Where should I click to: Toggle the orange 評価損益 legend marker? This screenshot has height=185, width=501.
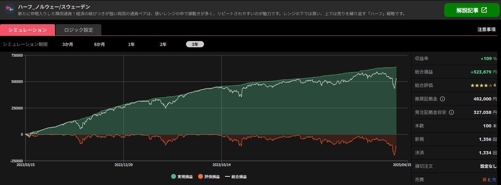point(200,177)
